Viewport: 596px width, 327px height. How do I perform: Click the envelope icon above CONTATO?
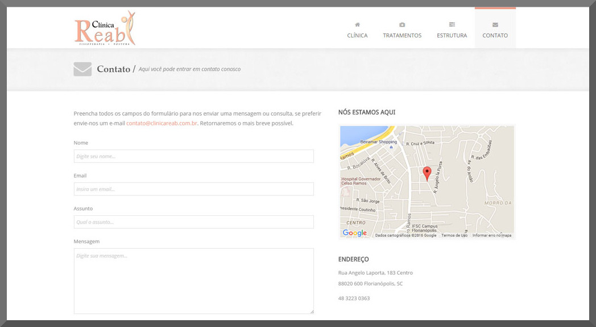point(495,24)
